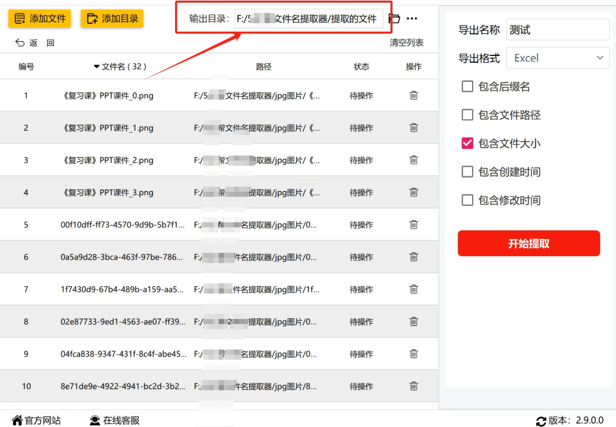Image resolution: width=616 pixels, height=427 pixels.
Task: Sort by 文件名 column arrow
Action: pyautogui.click(x=96, y=67)
